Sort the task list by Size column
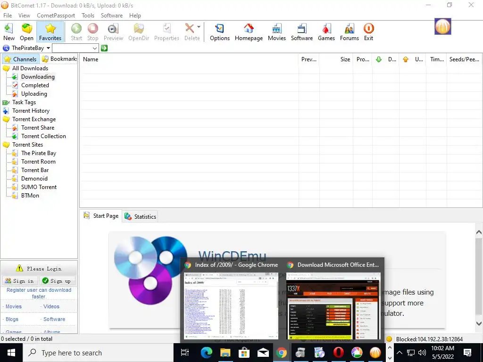483x362 pixels. click(336, 59)
